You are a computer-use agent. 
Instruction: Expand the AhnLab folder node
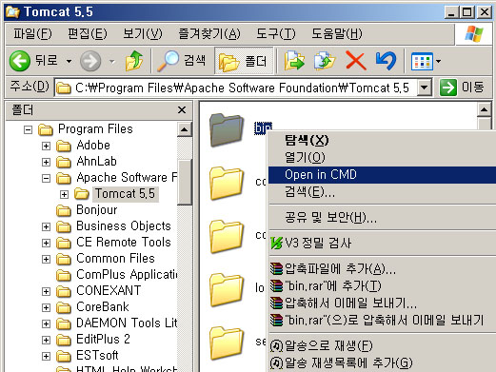click(x=46, y=162)
